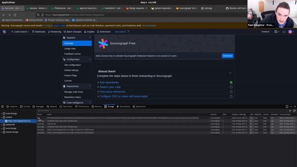Click the Get started link in navbar
Image resolution: width=297 pixels, height=167 pixels.
point(120,32)
